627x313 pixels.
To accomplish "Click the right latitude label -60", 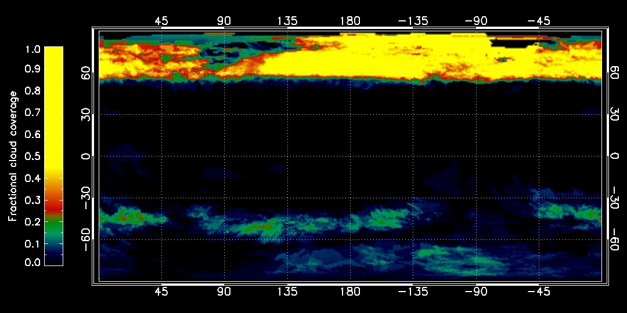I will [x=615, y=239].
